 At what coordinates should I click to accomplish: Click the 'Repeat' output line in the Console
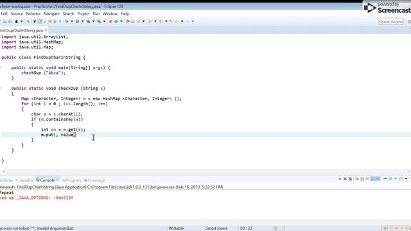(7, 193)
